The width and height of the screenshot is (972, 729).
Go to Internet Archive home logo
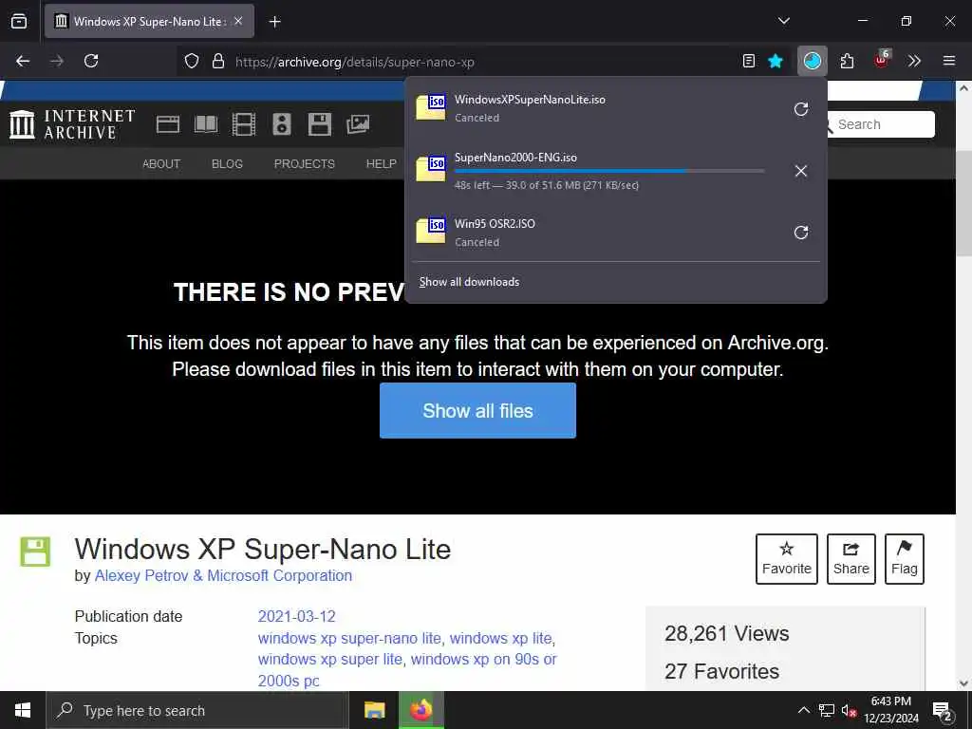tap(72, 124)
